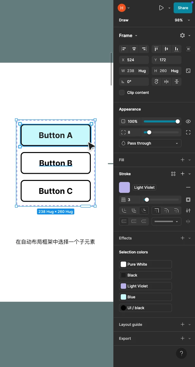Click individual corner radius icon

pyautogui.click(x=188, y=132)
